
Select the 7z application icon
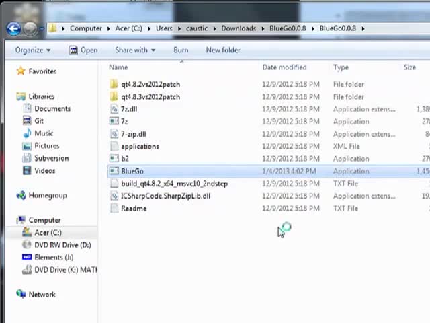click(114, 121)
